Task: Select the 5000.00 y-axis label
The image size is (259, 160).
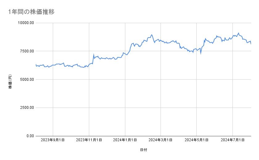Action: [x=26, y=80]
